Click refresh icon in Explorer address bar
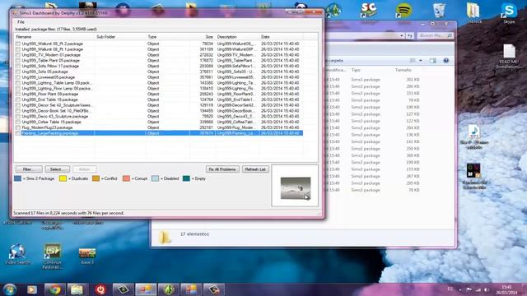The width and height of the screenshot is (527, 296). 410,35
